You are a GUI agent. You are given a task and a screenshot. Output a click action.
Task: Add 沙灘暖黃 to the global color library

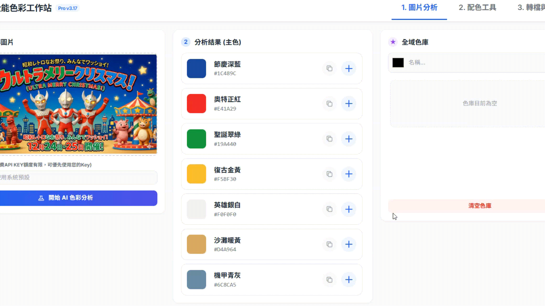point(349,244)
